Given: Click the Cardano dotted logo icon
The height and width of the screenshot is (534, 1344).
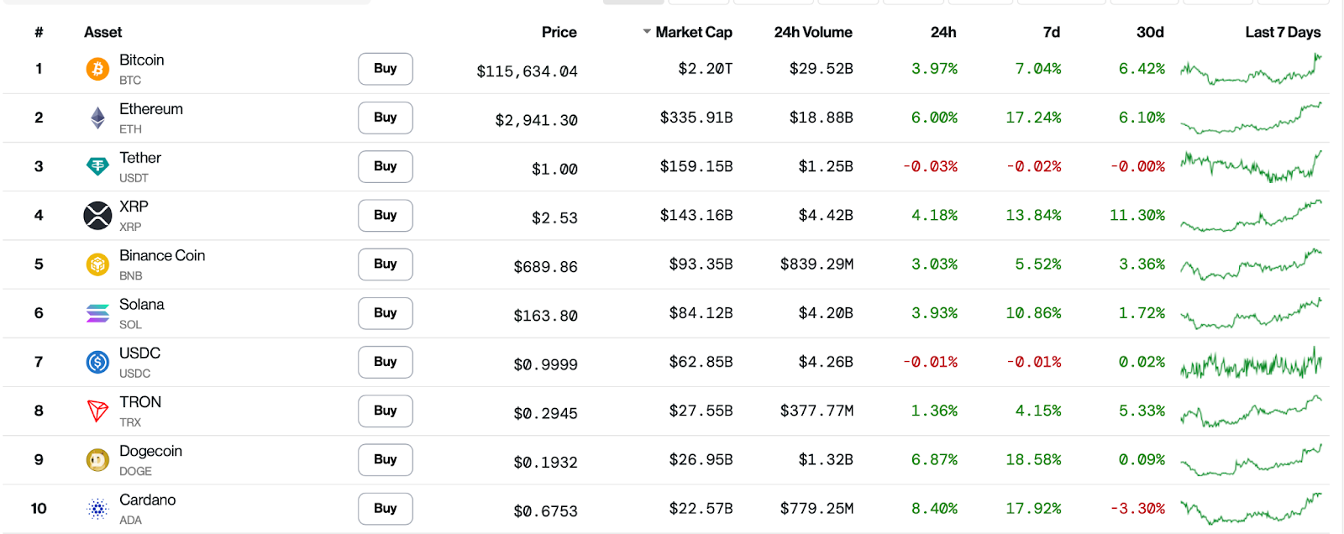Looking at the screenshot, I should (x=97, y=509).
